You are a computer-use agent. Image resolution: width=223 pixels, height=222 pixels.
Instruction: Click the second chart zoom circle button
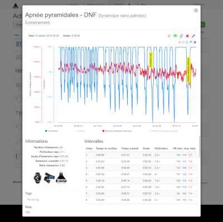pyautogui.click(x=183, y=42)
